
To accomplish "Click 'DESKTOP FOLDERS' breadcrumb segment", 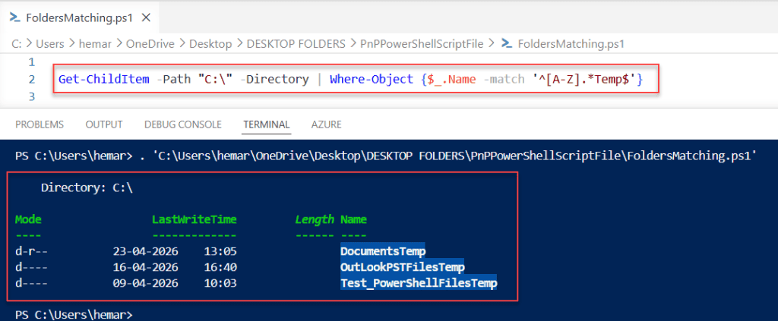I will [296, 43].
